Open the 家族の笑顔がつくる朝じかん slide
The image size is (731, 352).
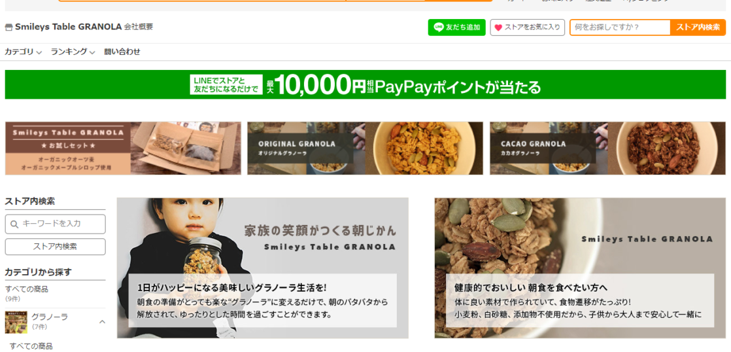coord(262,268)
